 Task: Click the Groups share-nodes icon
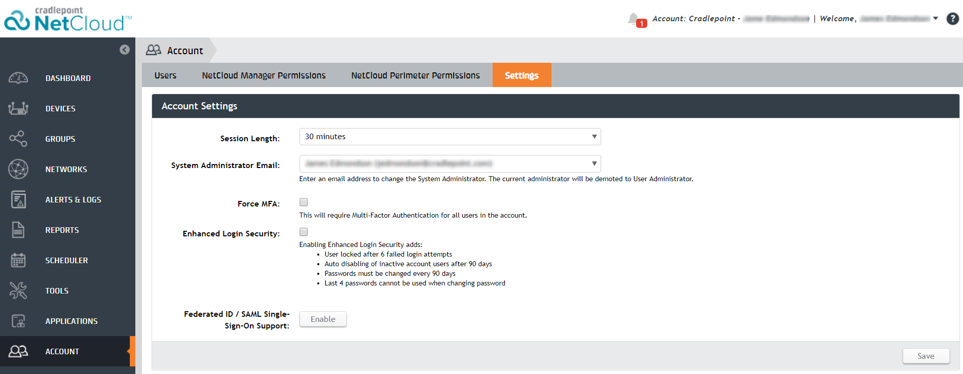coord(18,139)
